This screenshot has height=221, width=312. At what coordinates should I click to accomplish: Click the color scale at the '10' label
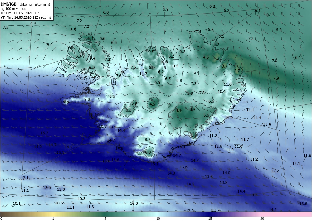158,219
